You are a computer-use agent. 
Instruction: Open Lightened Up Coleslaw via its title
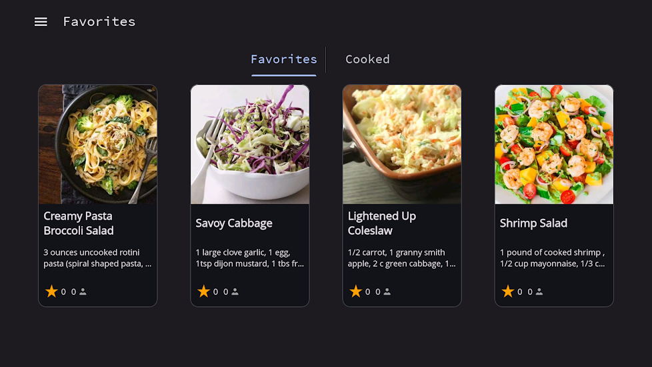pyautogui.click(x=382, y=224)
